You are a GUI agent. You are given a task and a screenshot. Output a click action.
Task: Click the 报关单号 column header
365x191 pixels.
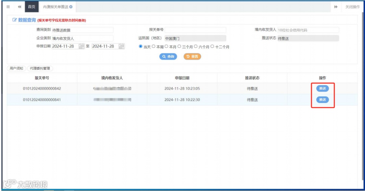coord(42,78)
